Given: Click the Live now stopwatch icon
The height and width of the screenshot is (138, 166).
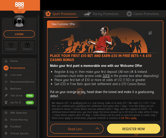Looking at the screenshot, I should [x=6, y=75].
